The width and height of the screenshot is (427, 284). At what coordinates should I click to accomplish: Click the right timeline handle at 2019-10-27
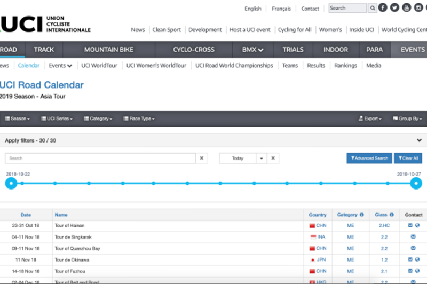tap(416, 183)
